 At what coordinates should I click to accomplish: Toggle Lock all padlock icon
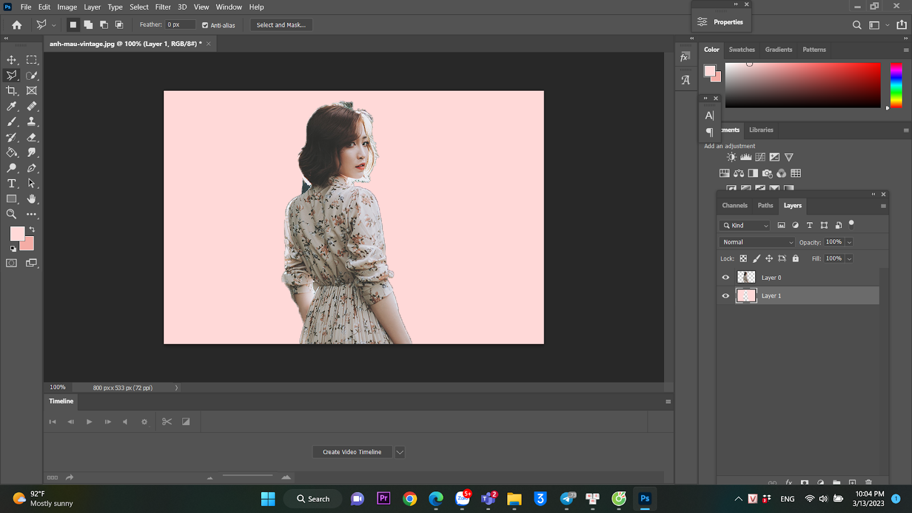tap(796, 259)
